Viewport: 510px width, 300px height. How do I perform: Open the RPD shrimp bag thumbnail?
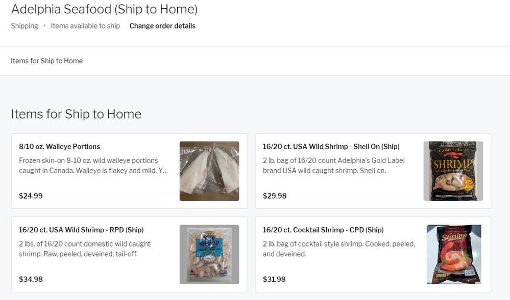pyautogui.click(x=209, y=254)
